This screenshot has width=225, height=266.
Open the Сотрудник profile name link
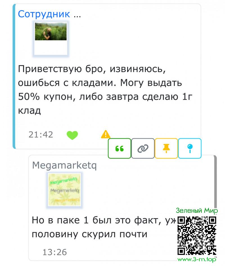pyautogui.click(x=44, y=14)
